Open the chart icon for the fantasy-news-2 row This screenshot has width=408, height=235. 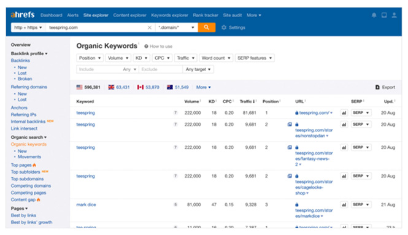pos(344,147)
